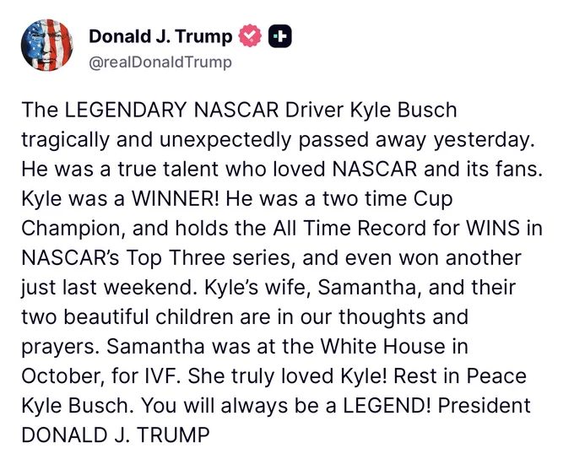The image size is (574, 464).
Task: Click the word WINS in the post
Action: click(x=493, y=229)
